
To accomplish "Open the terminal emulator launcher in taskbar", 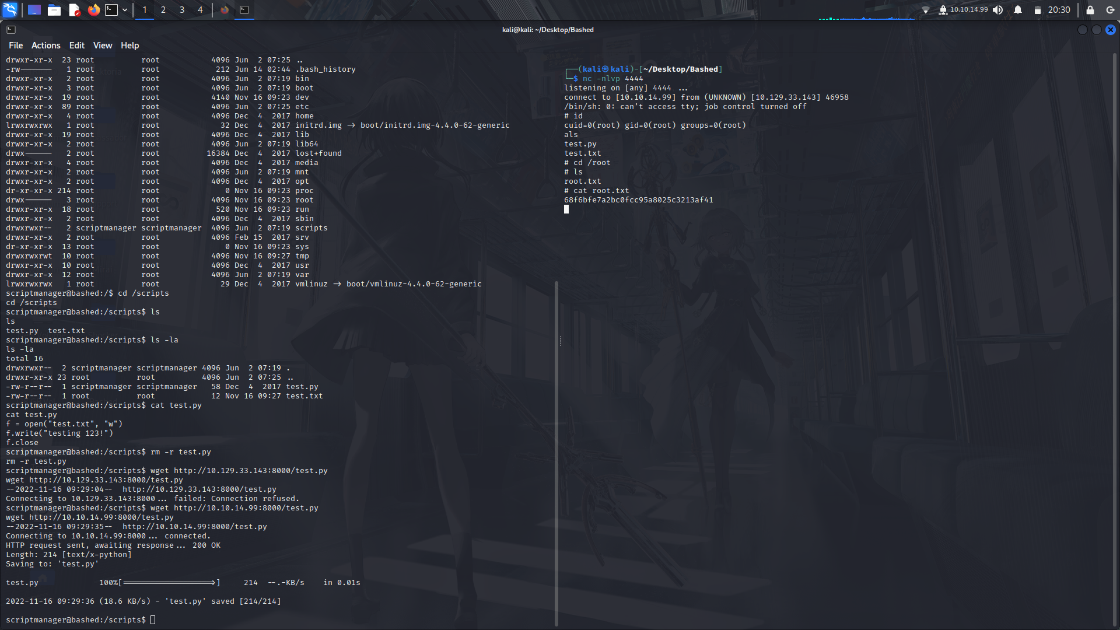I will tap(111, 9).
